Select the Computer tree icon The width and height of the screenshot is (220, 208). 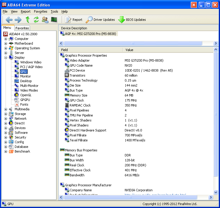point(11,39)
